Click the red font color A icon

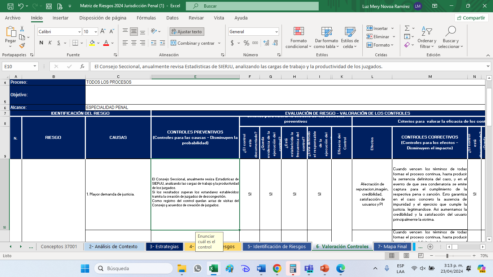[x=106, y=43]
